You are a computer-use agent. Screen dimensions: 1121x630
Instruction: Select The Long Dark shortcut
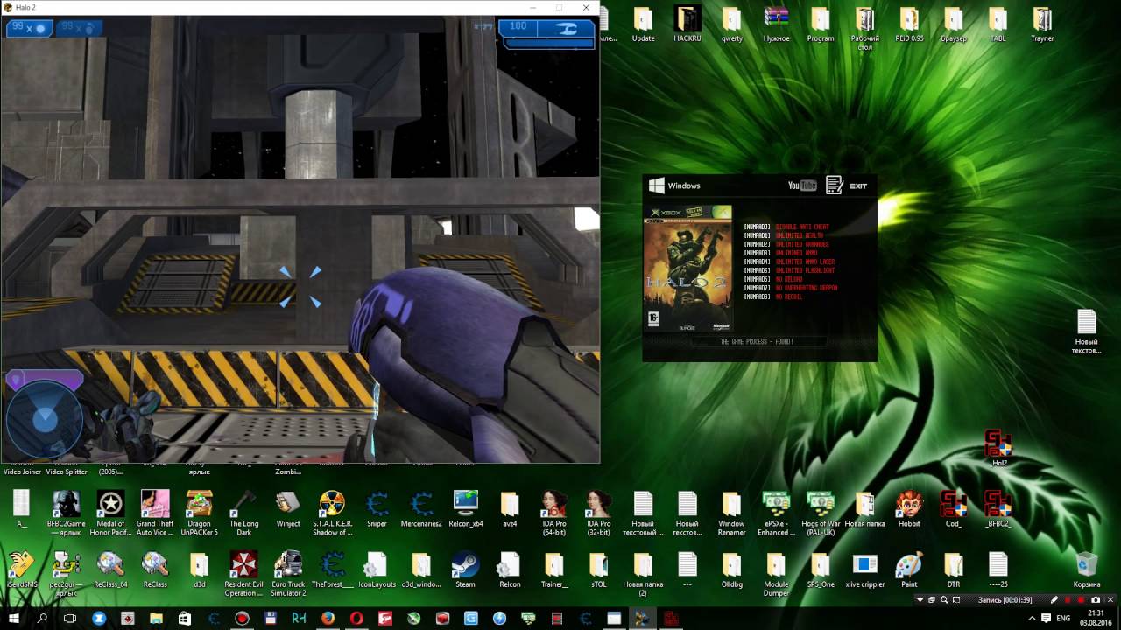pyautogui.click(x=243, y=513)
